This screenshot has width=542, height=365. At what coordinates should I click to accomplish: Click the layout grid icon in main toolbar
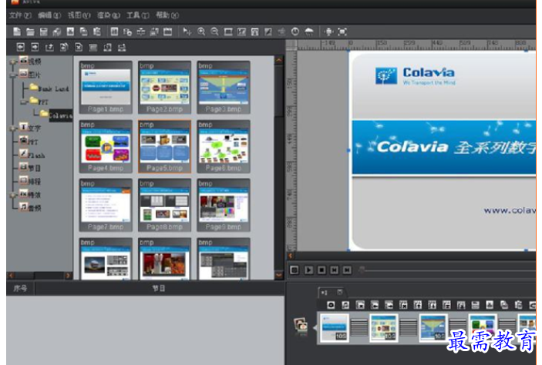114,32
